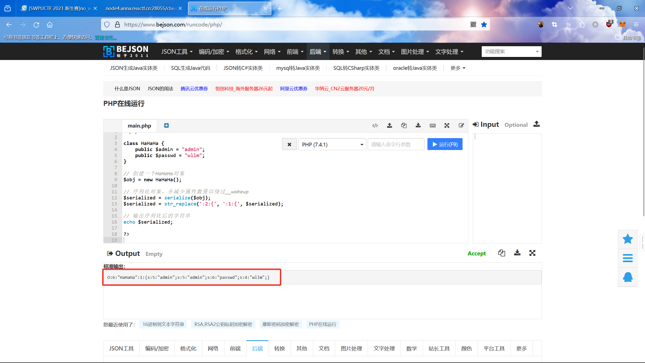Click the blue star favorite sidebar icon
645x363 pixels.
point(628,239)
